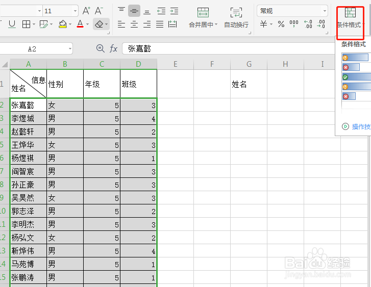
Task: Select column G header
Action: (x=249, y=64)
